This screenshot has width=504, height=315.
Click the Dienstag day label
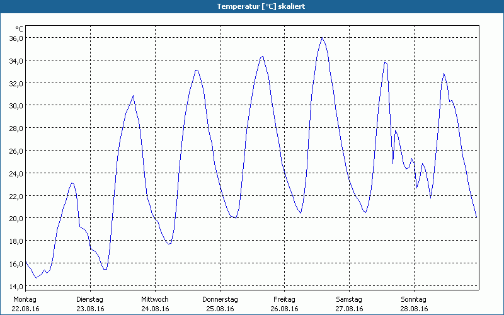click(89, 299)
